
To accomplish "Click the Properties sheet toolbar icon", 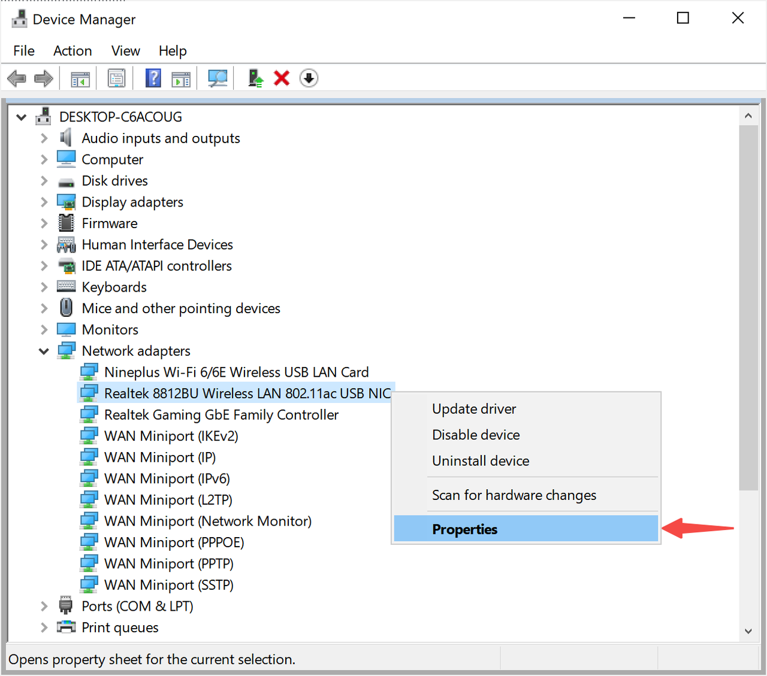I will pos(116,78).
